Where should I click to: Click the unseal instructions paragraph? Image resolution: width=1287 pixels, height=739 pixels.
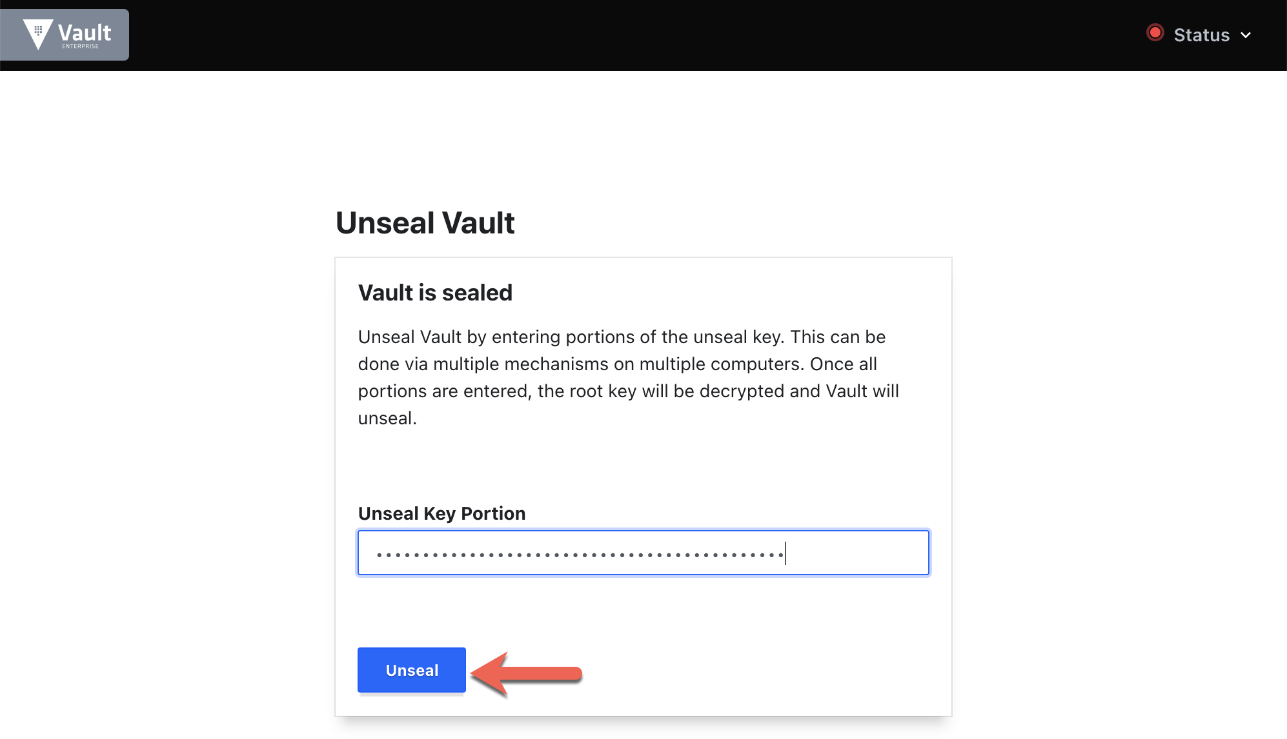click(x=629, y=377)
